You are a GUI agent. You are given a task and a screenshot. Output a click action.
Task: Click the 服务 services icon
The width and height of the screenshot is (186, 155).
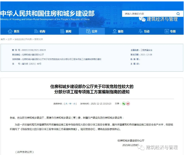click(x=115, y=32)
